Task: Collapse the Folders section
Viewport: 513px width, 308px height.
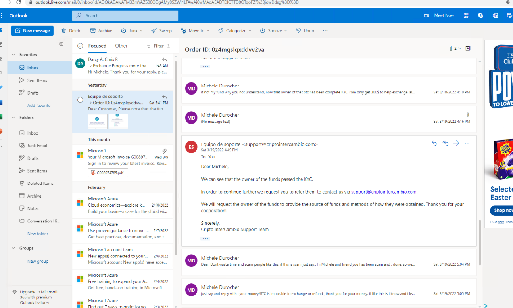Action: [13, 118]
